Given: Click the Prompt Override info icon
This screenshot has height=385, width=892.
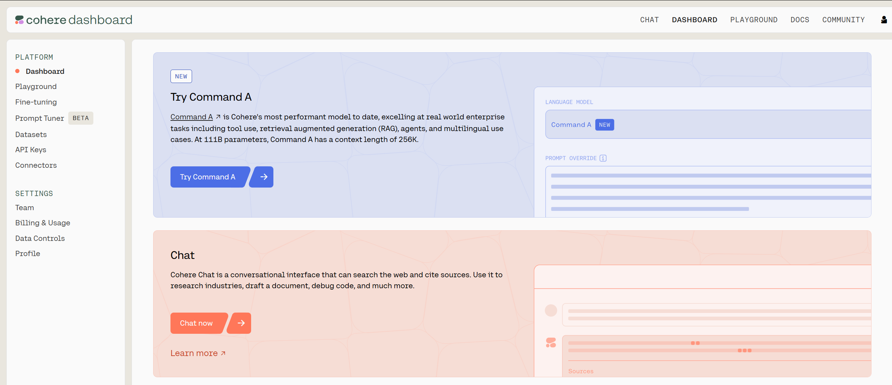Looking at the screenshot, I should pyautogui.click(x=603, y=158).
